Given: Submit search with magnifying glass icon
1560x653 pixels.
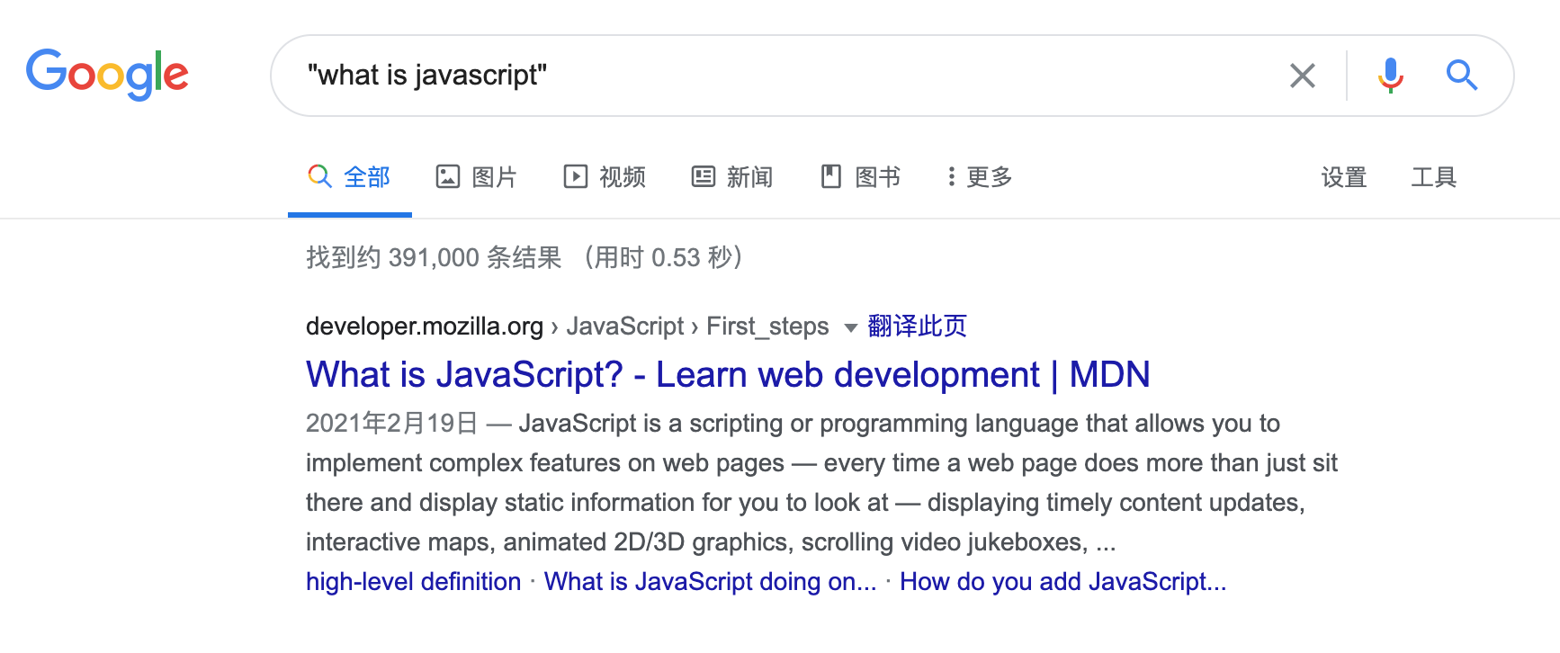Looking at the screenshot, I should [1461, 76].
